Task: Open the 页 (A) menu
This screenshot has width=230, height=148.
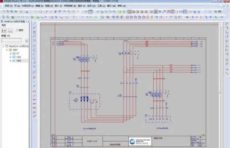Action: 17,6
